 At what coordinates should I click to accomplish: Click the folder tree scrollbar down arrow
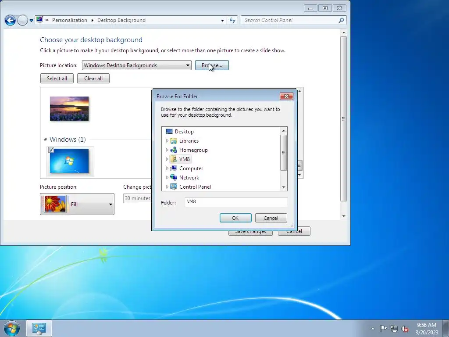[284, 187]
